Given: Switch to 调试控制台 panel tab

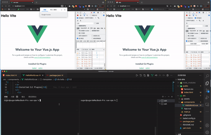Looking at the screenshot, I should (32, 97).
